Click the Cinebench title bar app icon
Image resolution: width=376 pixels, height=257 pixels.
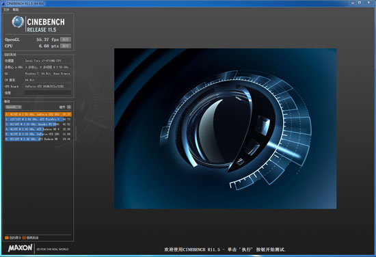pos(3,3)
